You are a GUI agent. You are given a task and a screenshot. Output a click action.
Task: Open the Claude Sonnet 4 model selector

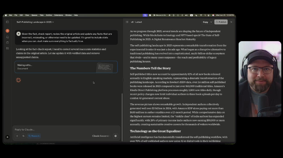pyautogui.click(x=101, y=136)
